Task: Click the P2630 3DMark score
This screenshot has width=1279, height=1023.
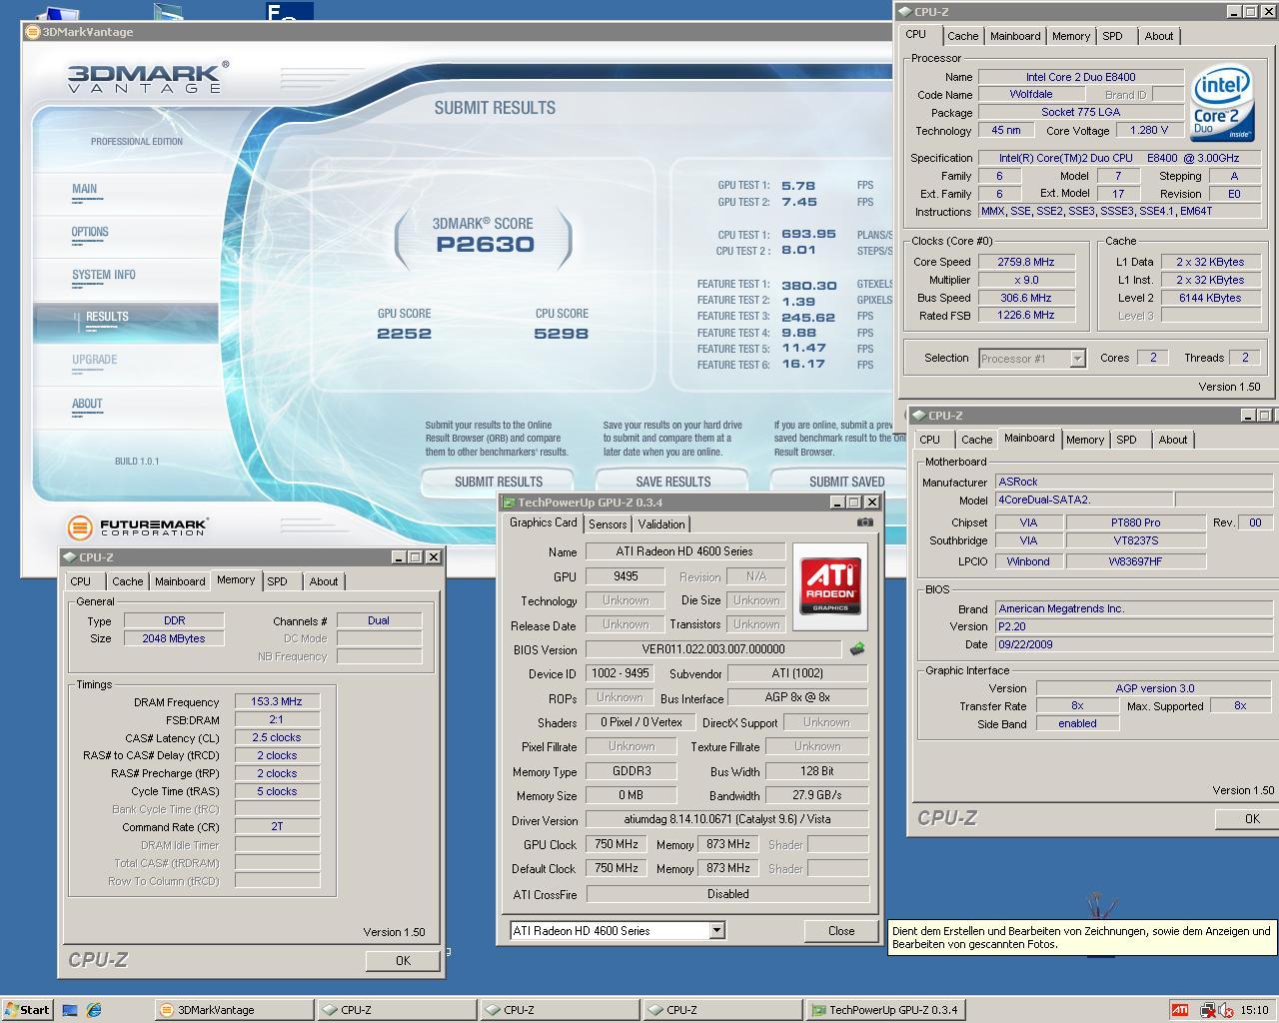Action: tap(486, 245)
